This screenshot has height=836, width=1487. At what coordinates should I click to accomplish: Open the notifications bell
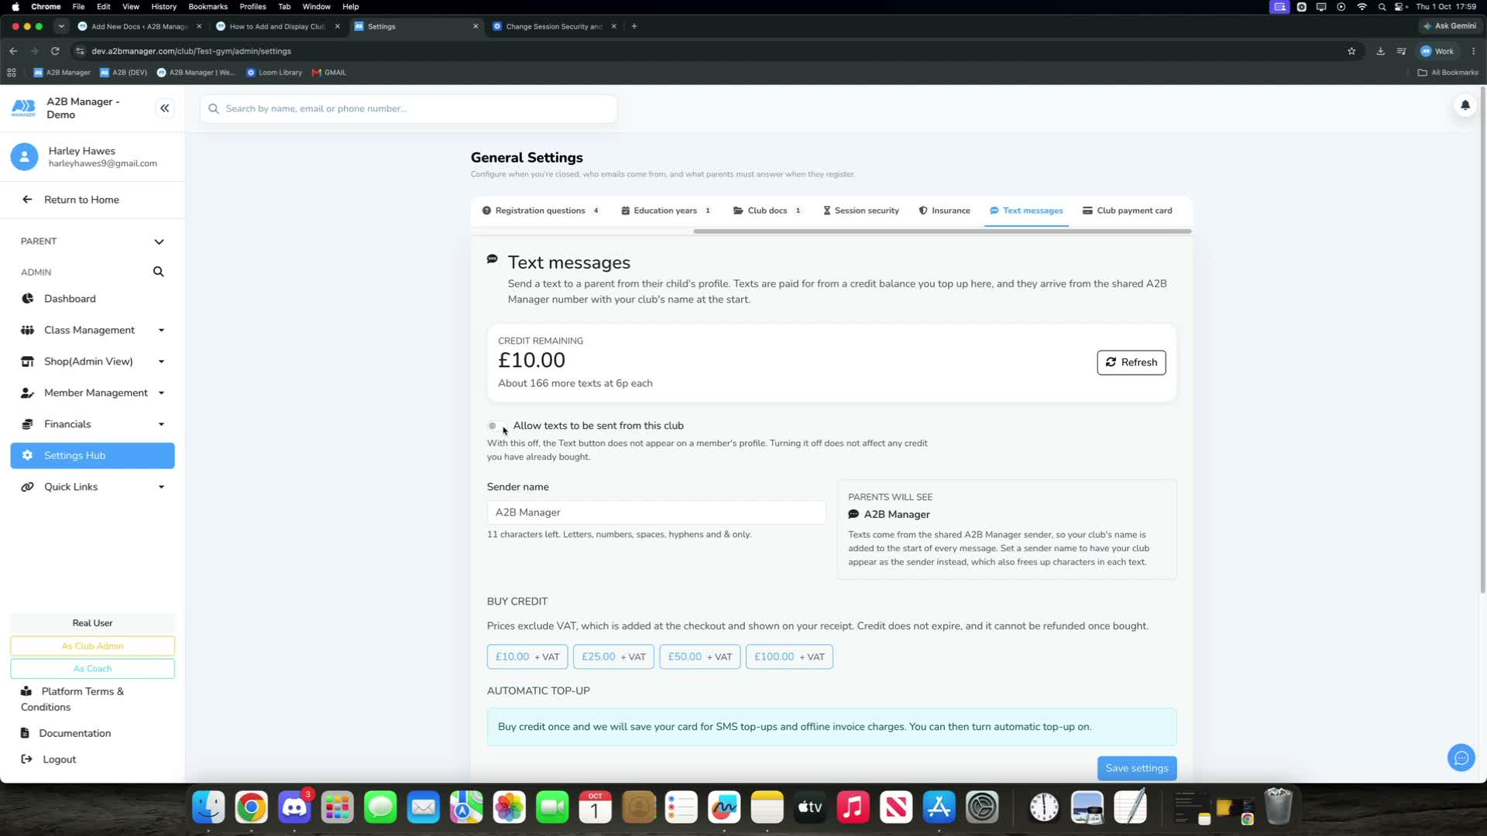tap(1465, 105)
